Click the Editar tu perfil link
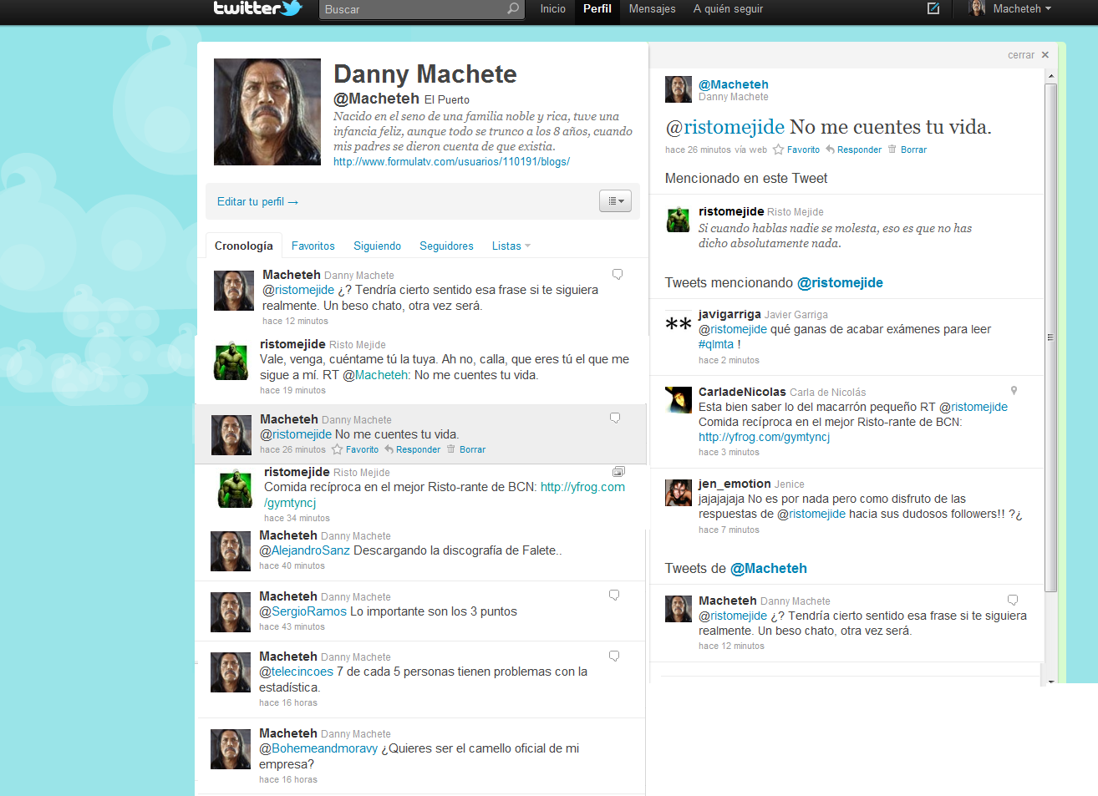The image size is (1098, 796). coord(257,201)
